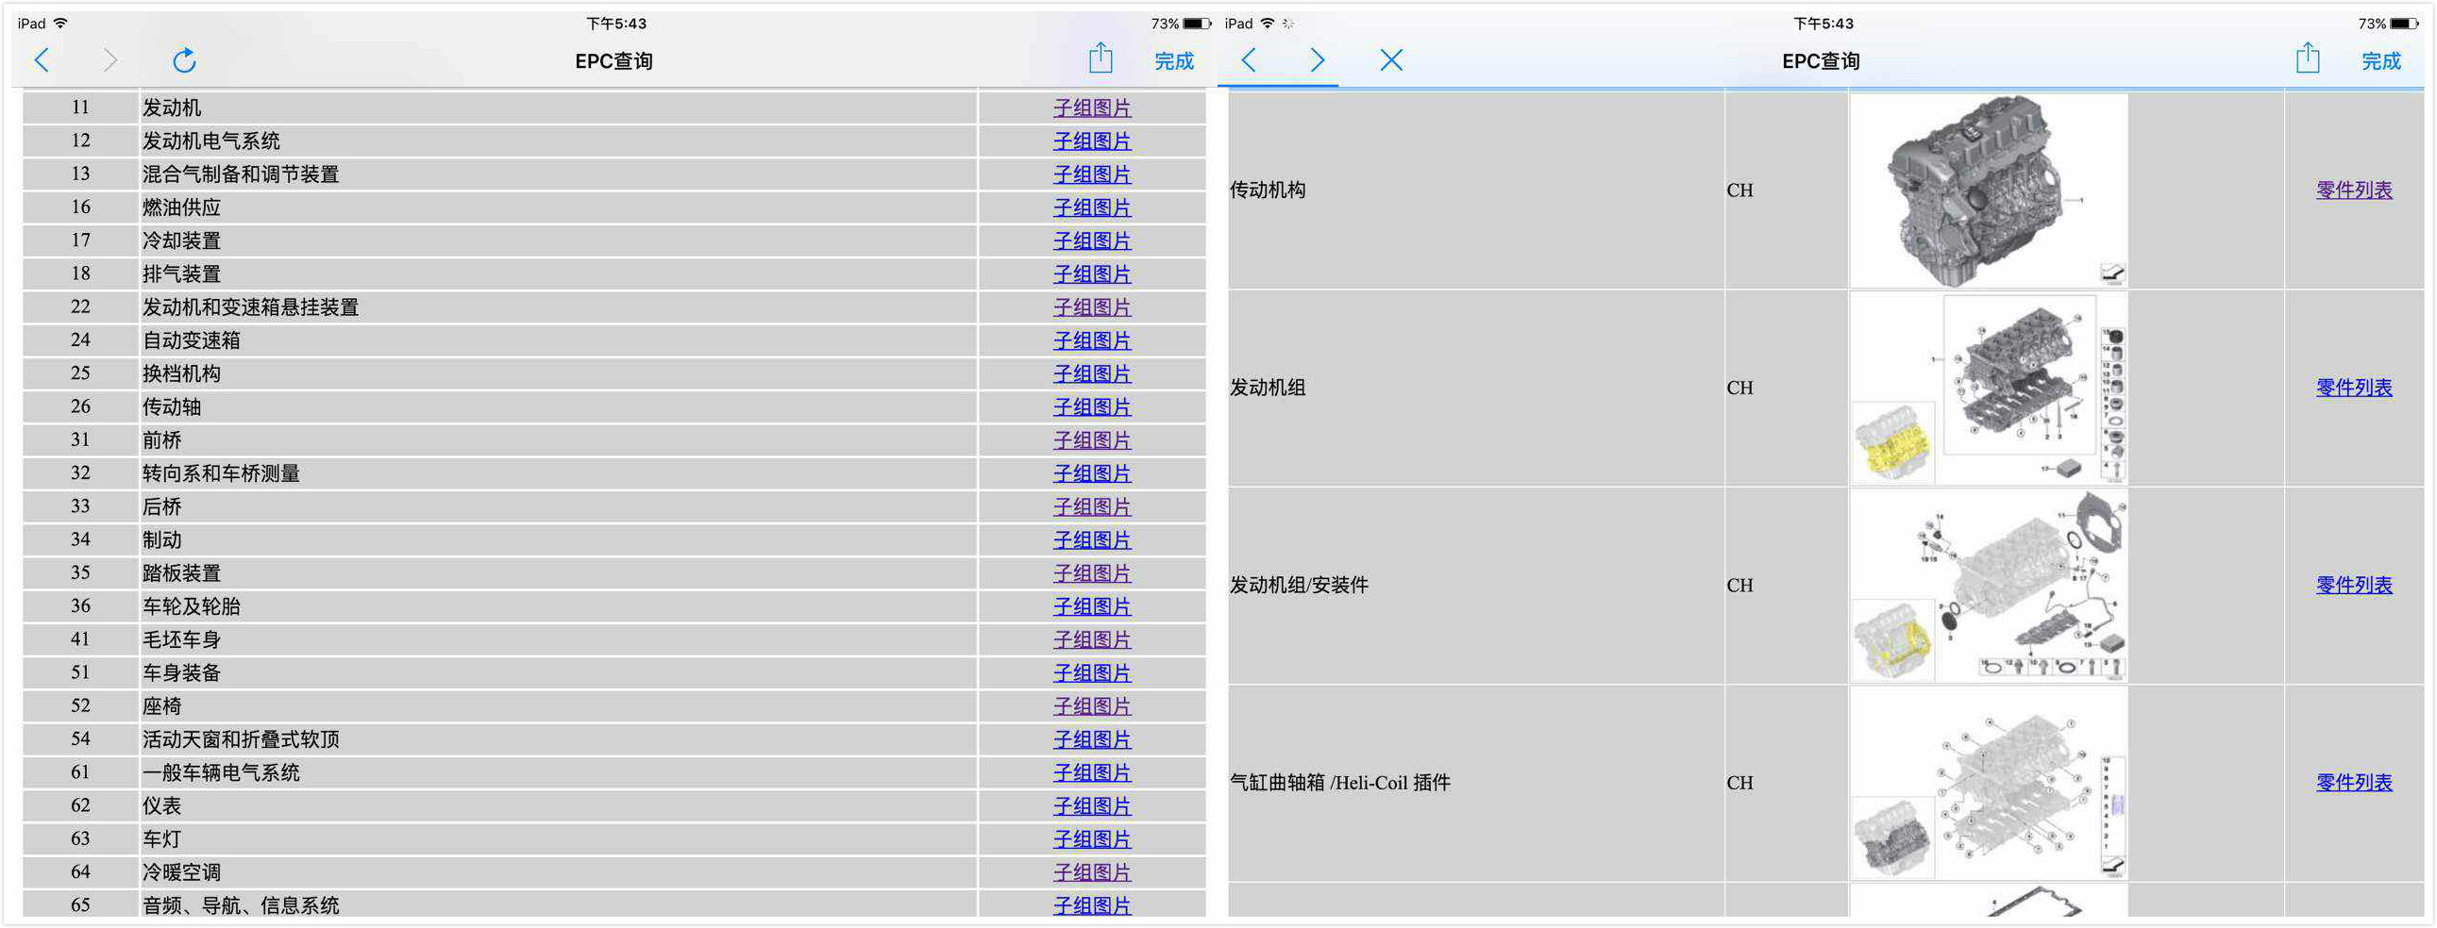Viewport: 2437px width, 928px height.
Task: Tap the Wi-Fi icon in right status bar
Action: click(1268, 24)
